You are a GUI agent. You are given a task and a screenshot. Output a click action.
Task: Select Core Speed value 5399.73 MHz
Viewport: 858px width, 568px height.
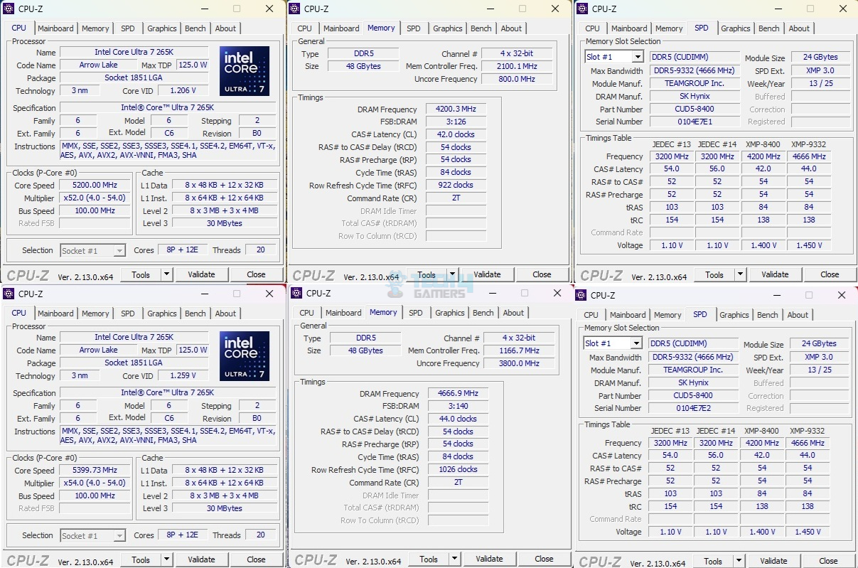(x=95, y=470)
